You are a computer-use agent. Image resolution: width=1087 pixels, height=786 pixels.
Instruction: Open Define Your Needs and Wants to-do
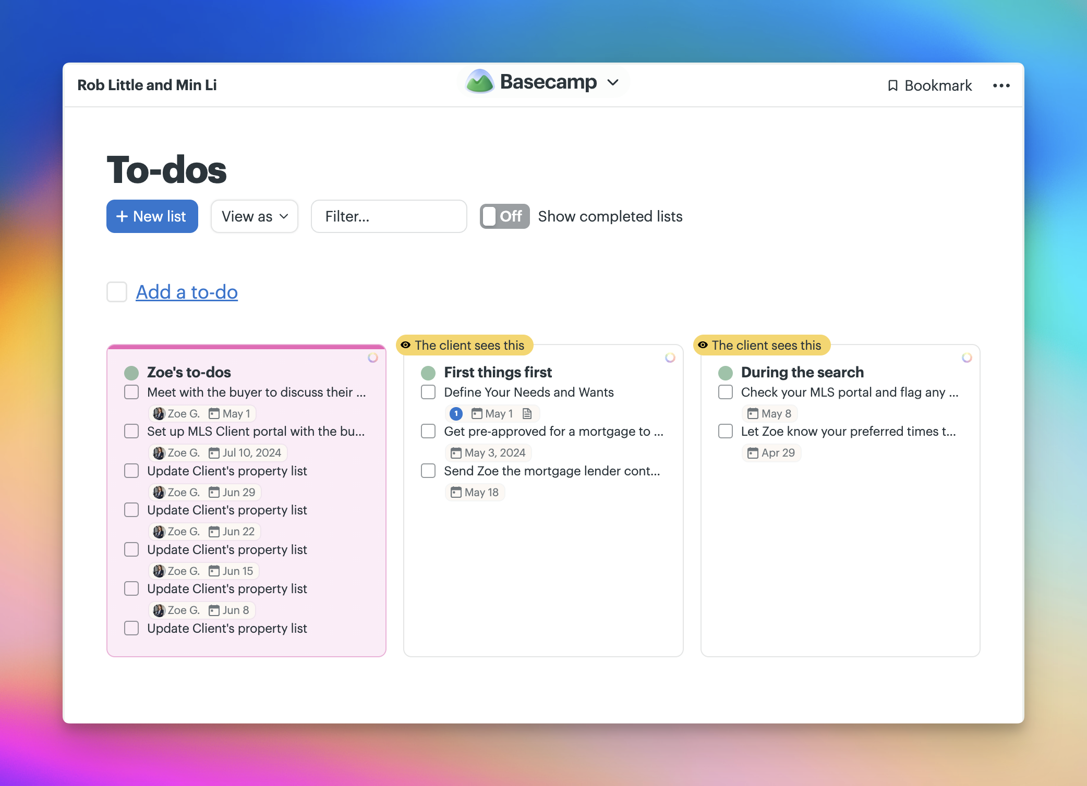coord(529,392)
